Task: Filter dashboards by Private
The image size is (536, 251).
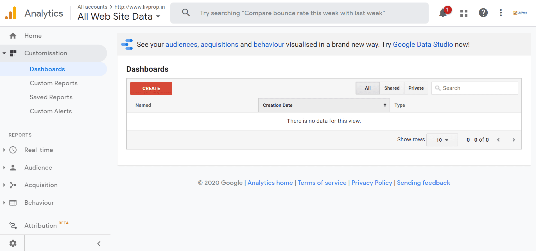Action: click(416, 88)
